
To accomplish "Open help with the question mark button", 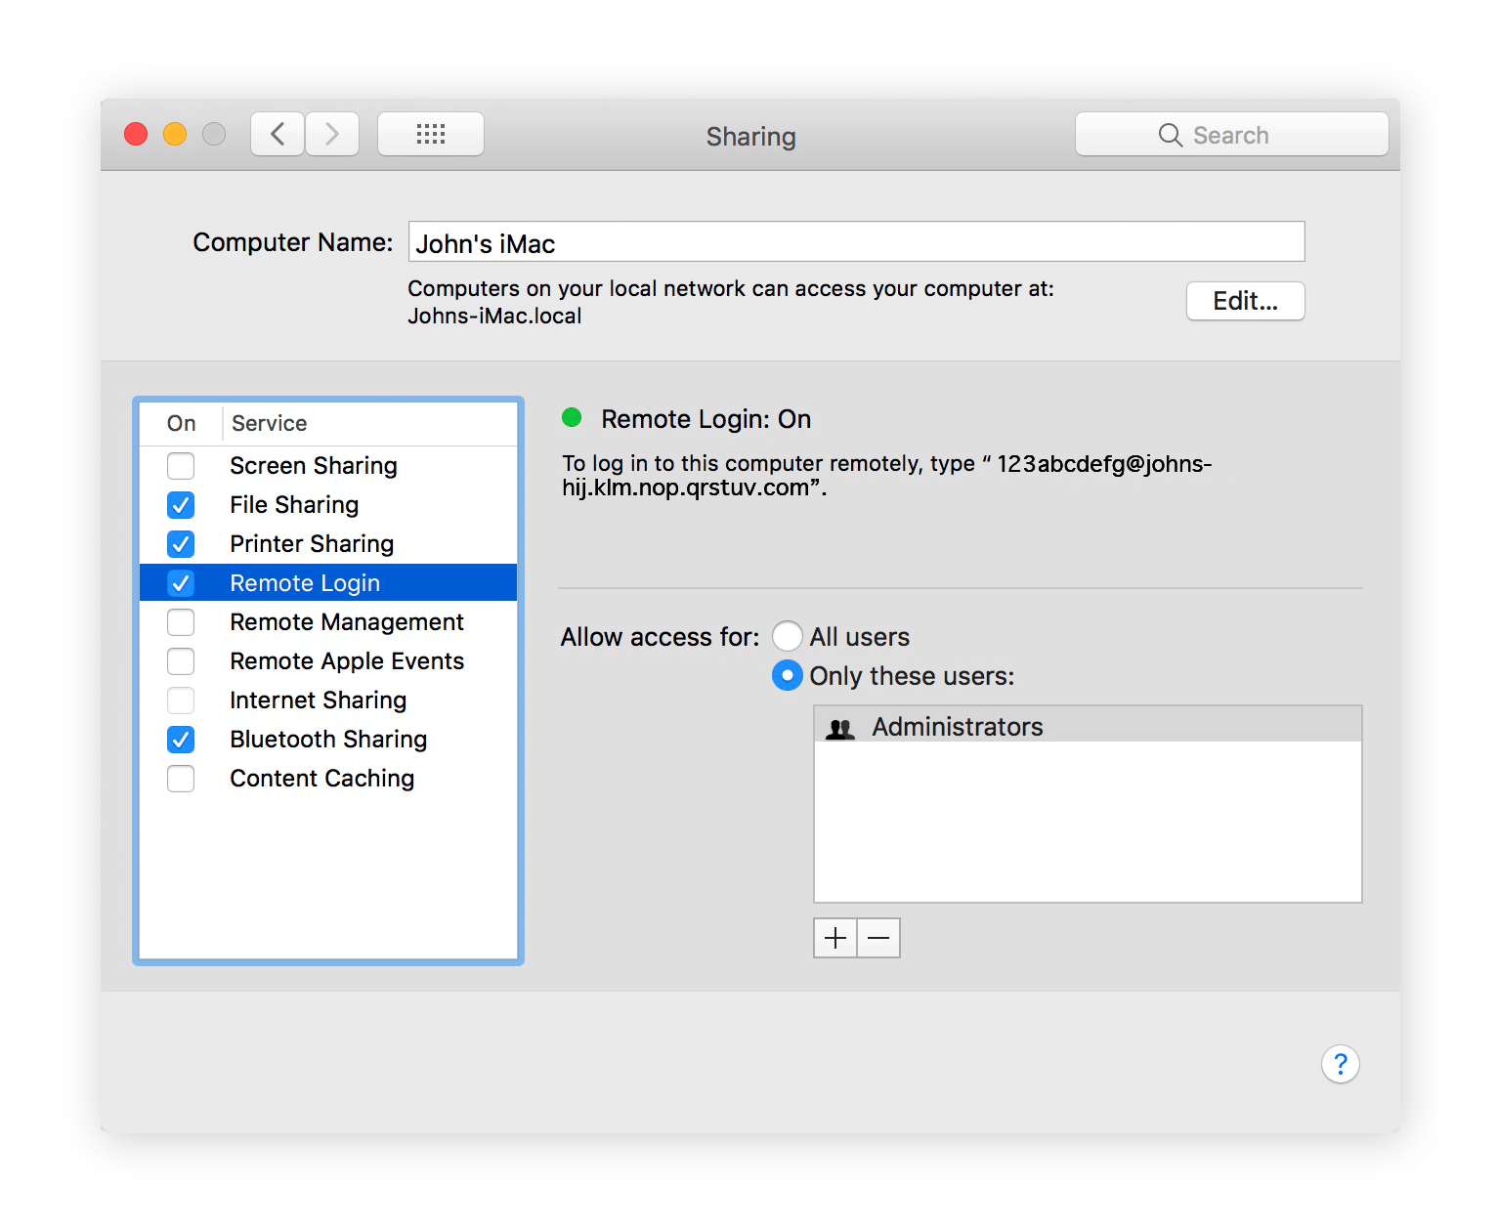I will [x=1341, y=1064].
